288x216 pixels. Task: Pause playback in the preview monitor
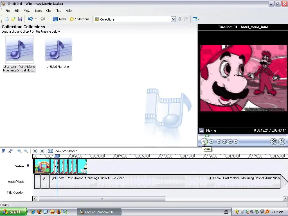tap(204, 142)
